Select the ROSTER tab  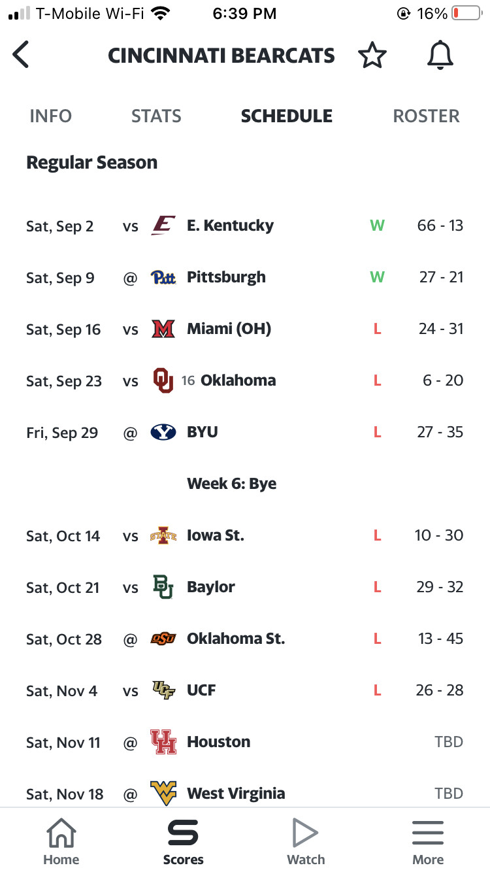[426, 116]
